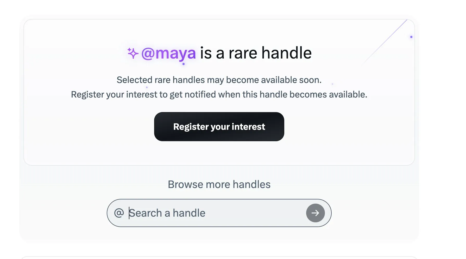Click the Register your interest button
Viewport: 466px width, 259px height.
click(x=219, y=127)
